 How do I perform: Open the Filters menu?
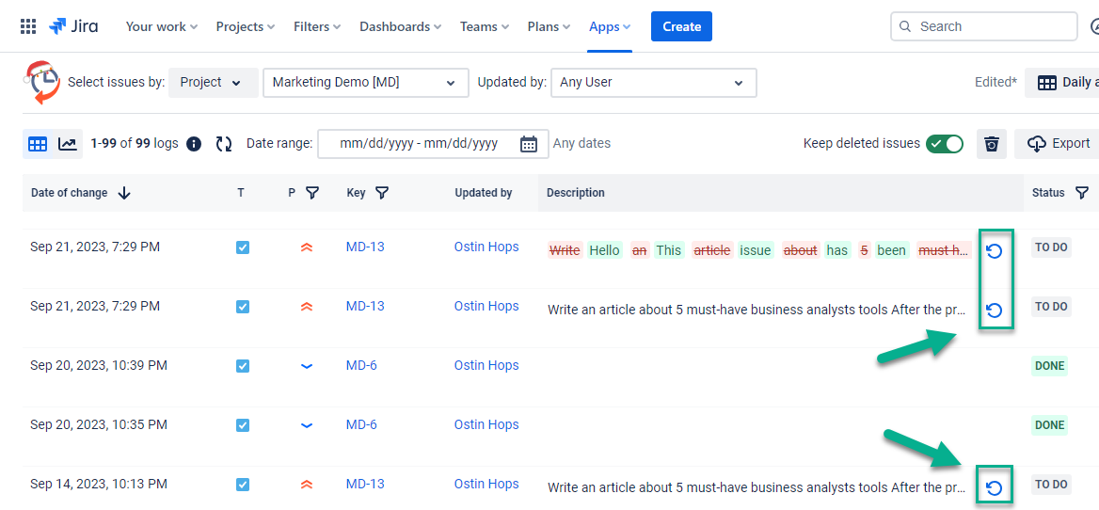316,26
